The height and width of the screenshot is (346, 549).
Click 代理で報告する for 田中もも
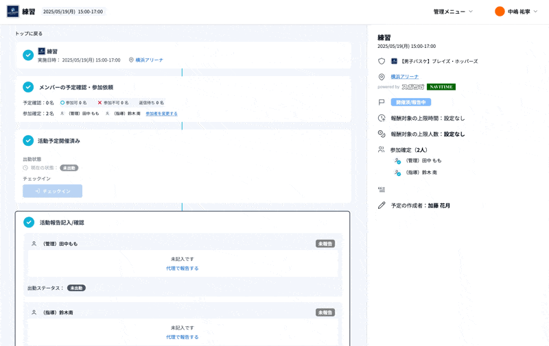(x=182, y=269)
